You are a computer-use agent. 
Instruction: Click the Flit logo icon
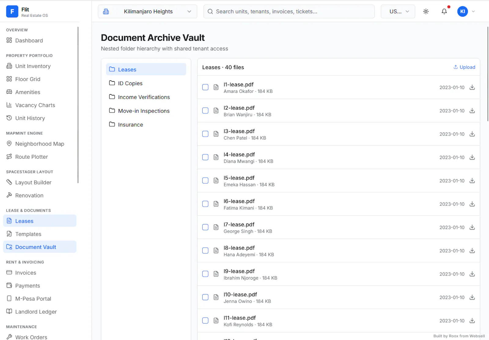point(12,12)
